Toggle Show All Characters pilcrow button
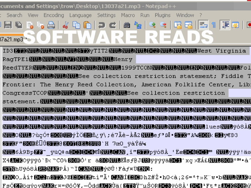 (x=213, y=25)
